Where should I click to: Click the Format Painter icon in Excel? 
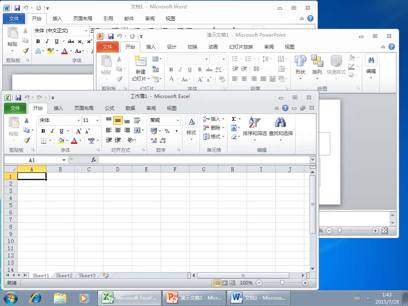click(27, 140)
